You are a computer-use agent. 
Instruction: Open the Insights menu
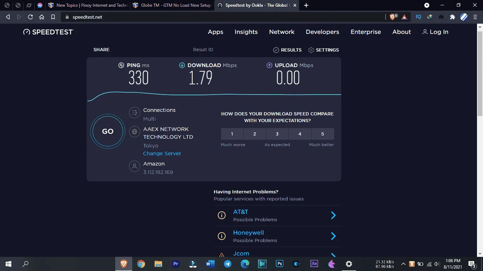click(246, 32)
